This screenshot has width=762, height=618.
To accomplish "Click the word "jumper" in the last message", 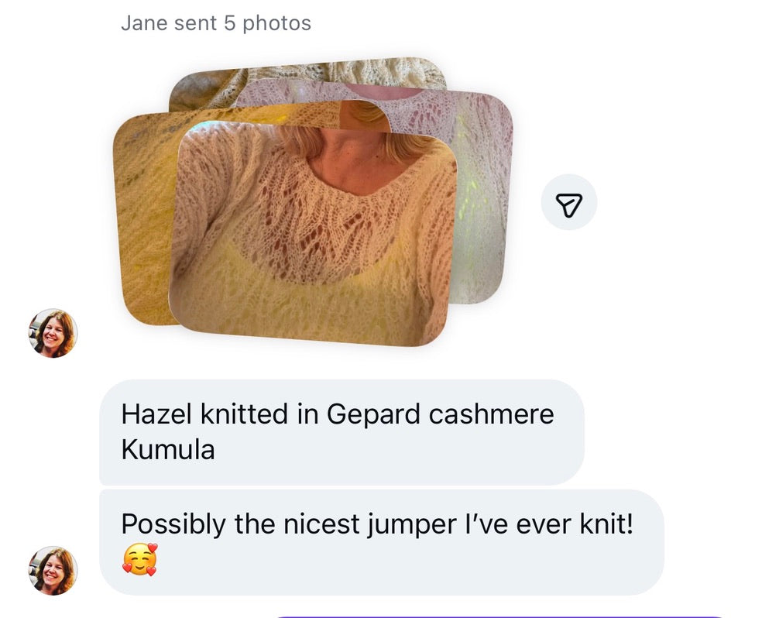I will pos(411,525).
